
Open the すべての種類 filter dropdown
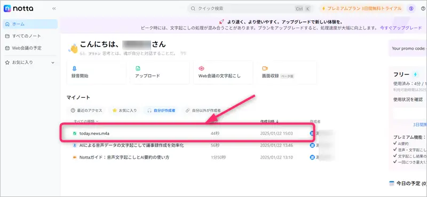click(86, 122)
